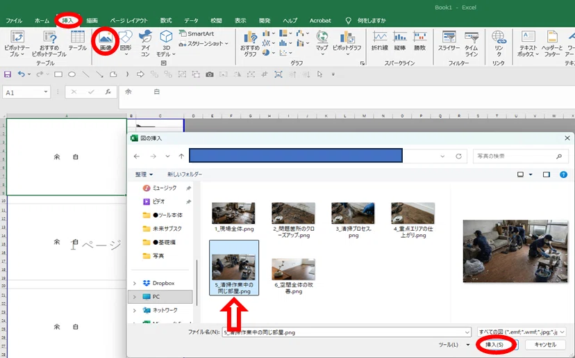The height and width of the screenshot is (358, 575).
Task: Click the ファイル名 input field
Action: point(346,332)
